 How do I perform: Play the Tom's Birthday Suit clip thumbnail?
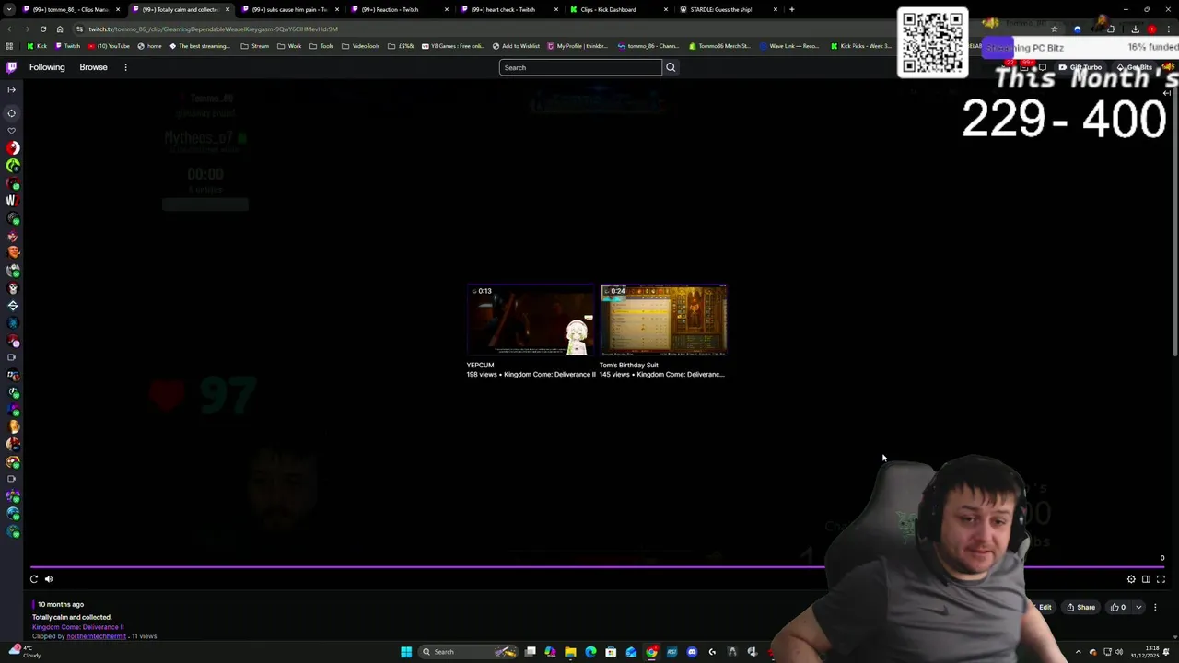click(x=663, y=320)
